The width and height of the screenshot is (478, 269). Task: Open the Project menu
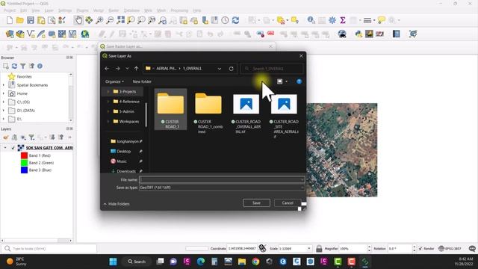point(10,10)
